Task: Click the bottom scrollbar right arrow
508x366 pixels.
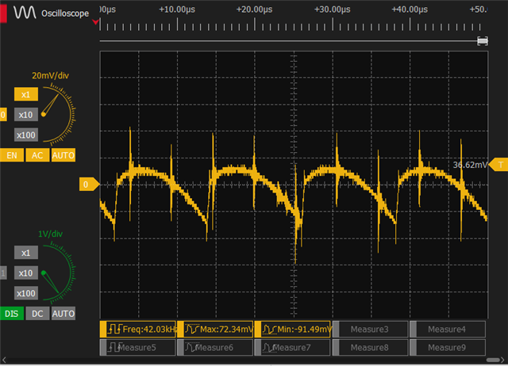Action: [x=503, y=360]
